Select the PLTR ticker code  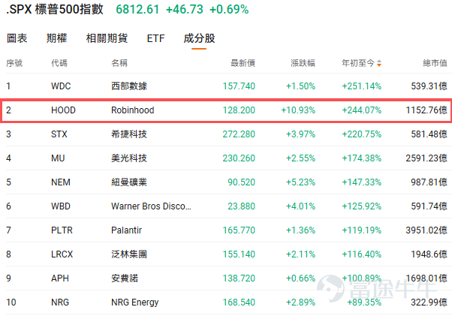click(62, 230)
